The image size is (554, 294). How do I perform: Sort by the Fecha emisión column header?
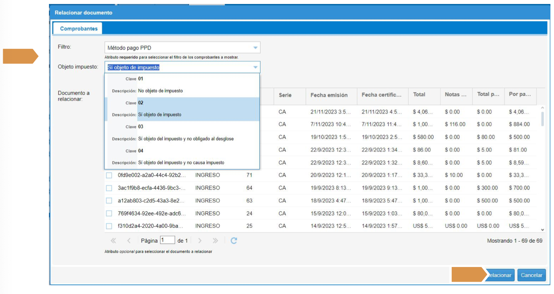pyautogui.click(x=329, y=95)
